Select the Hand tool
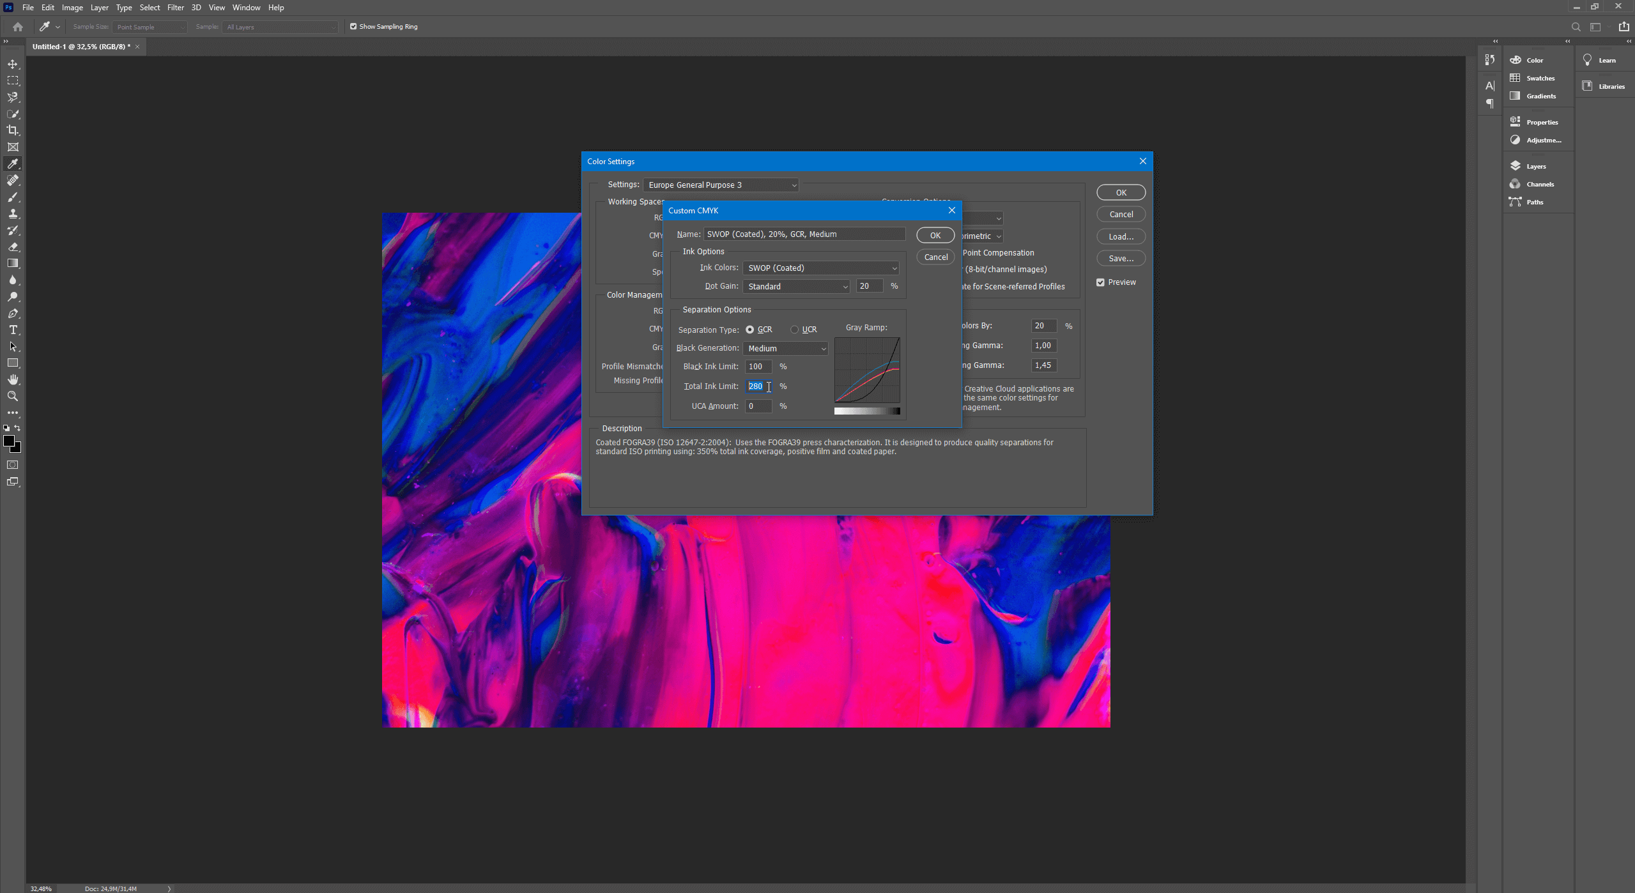1635x893 pixels. point(13,379)
